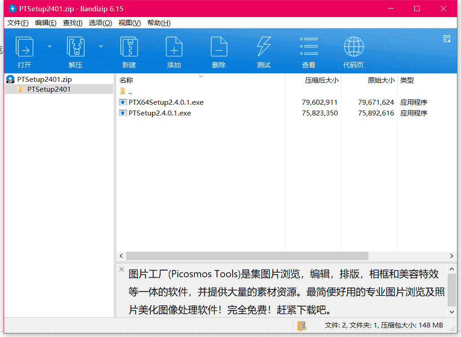Screen dimensions: 461x337
Task: Click the parent folder '..' entry
Action: coord(126,92)
